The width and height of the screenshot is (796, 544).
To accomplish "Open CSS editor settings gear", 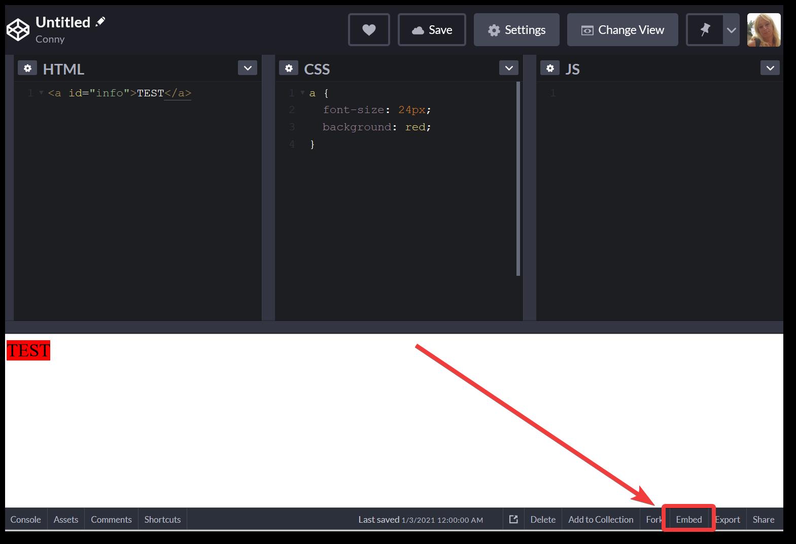I will tap(289, 68).
